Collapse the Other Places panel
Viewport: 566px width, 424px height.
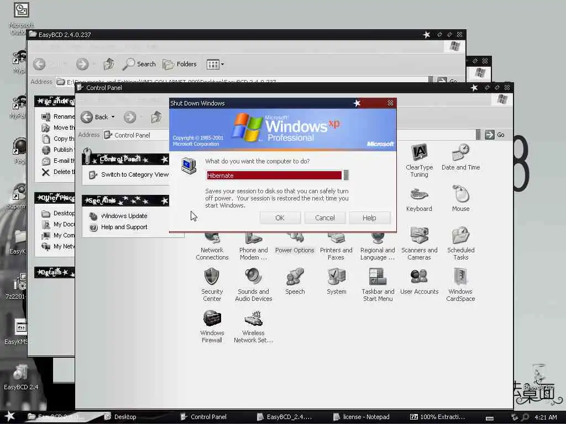point(55,198)
